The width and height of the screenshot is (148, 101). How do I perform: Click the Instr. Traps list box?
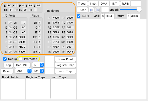click(x=64, y=89)
